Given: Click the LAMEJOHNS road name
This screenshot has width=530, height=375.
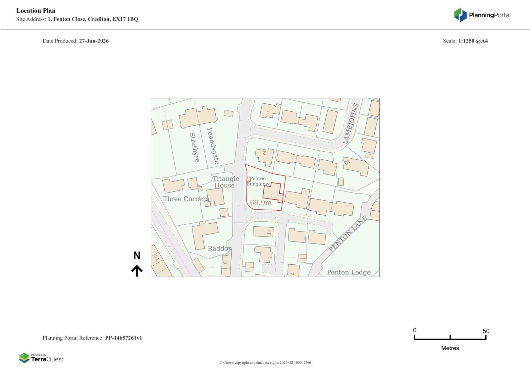Looking at the screenshot, I should (350, 124).
